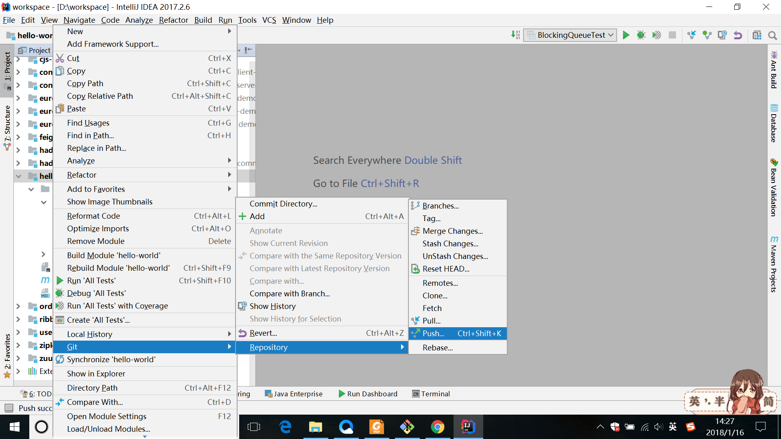Open the Windows Start menu
Screen dimensions: 781x439
pyautogui.click(x=15, y=427)
